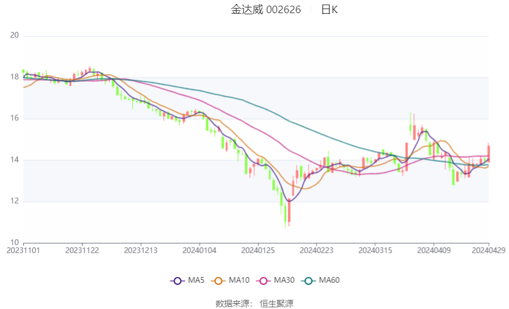
Task: Click the 金达威 002626 chart title
Action: point(266,10)
